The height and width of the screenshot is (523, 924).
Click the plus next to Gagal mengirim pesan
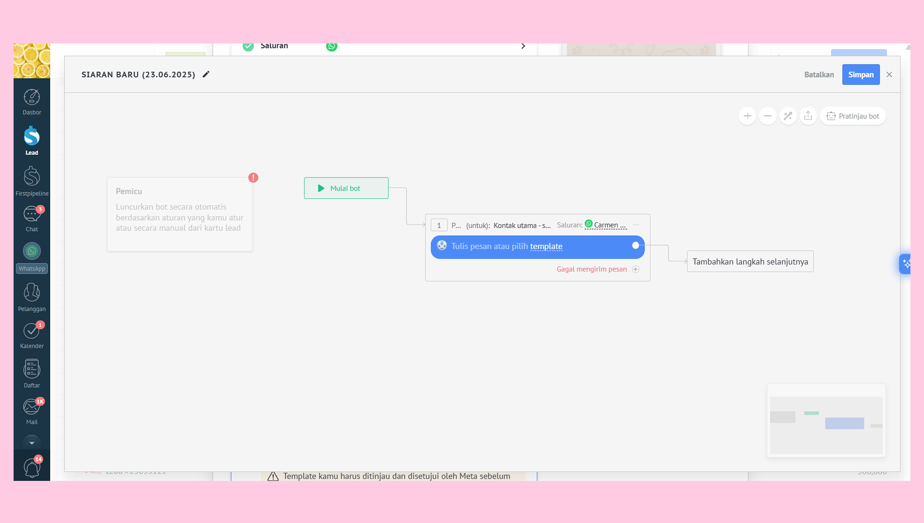pos(636,269)
